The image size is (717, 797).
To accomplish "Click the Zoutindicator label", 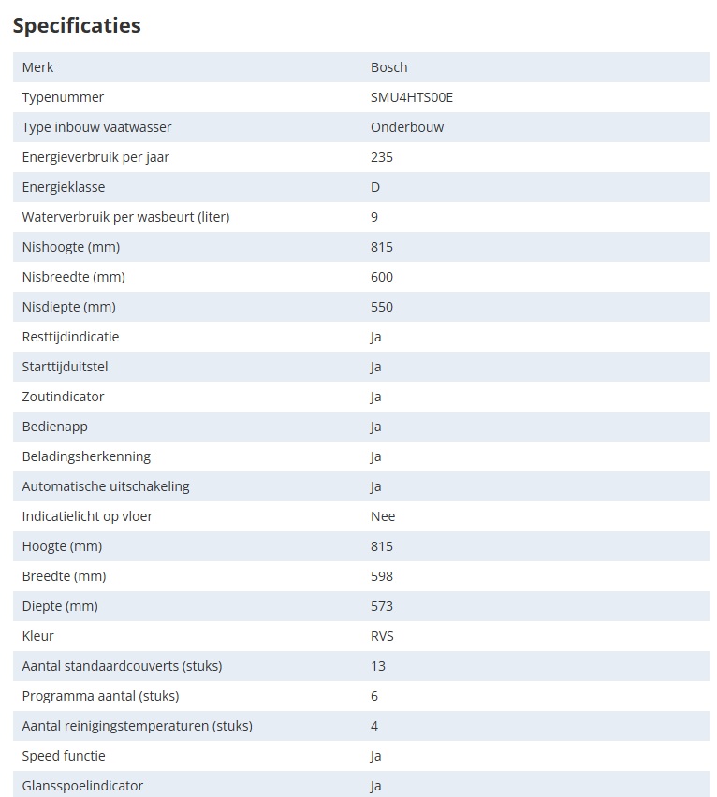I will (x=64, y=397).
